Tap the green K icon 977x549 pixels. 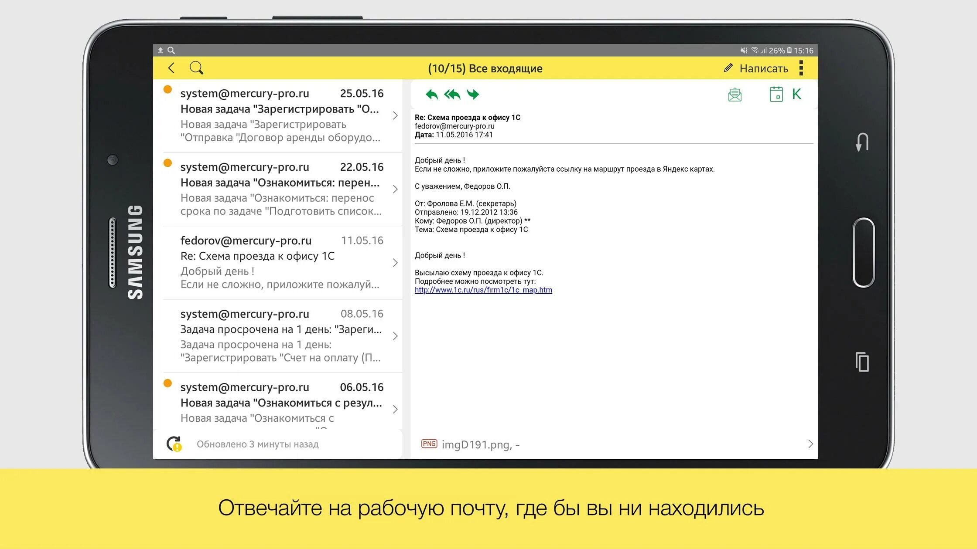click(796, 94)
